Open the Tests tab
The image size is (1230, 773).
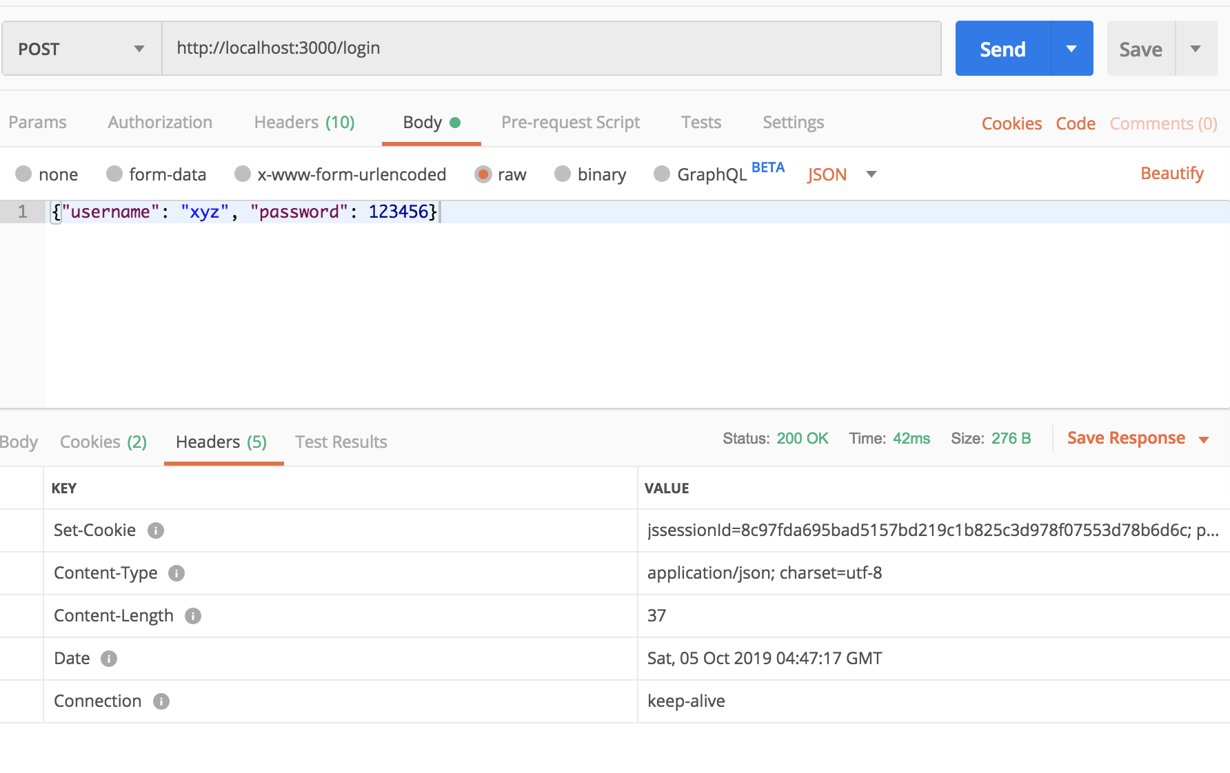coord(701,123)
